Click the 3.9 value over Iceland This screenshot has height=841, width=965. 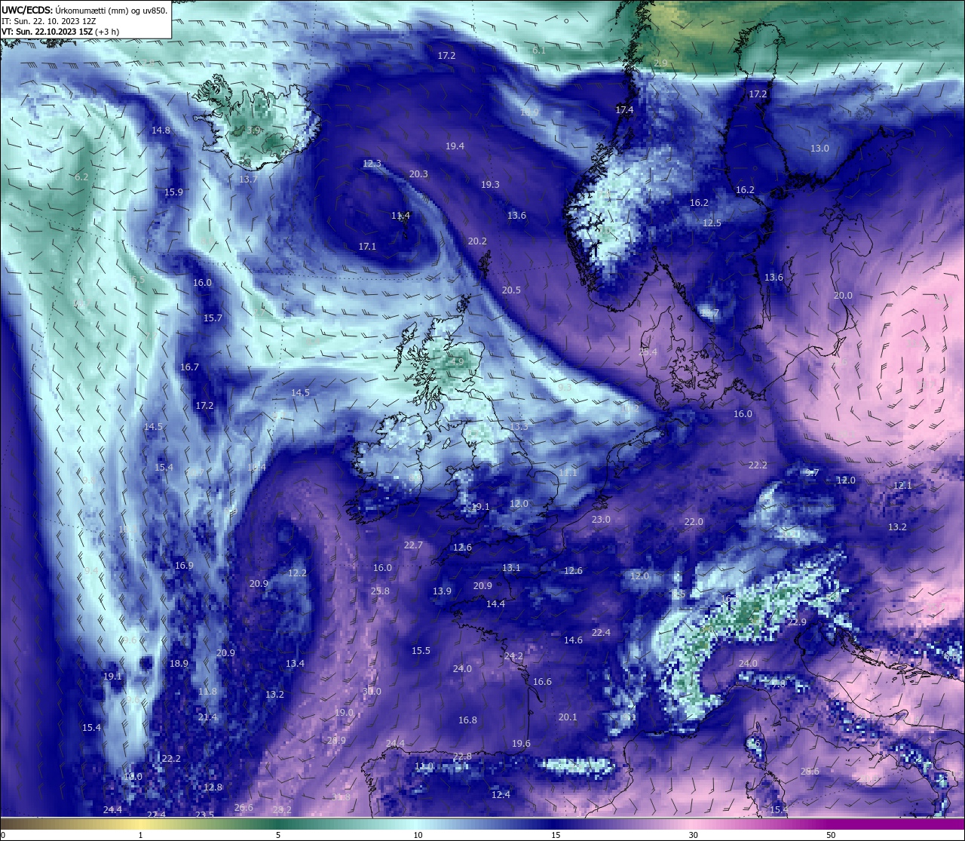point(253,130)
